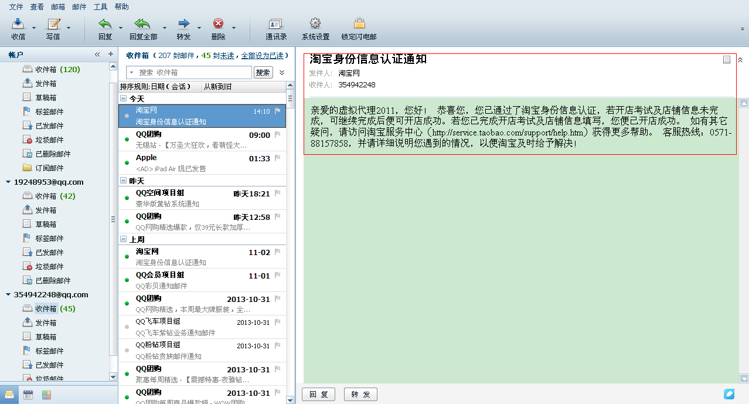Collapse the 今天 mail group
Screen dimensions: 749x404
[124, 99]
